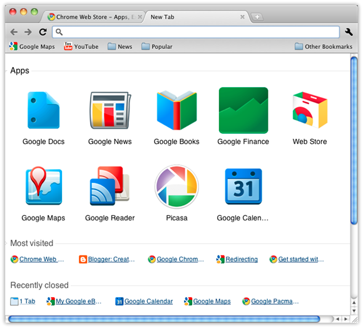The height and width of the screenshot is (328, 363).
Task: Click the vertical scrollbar thumb
Action: pyautogui.click(x=354, y=140)
